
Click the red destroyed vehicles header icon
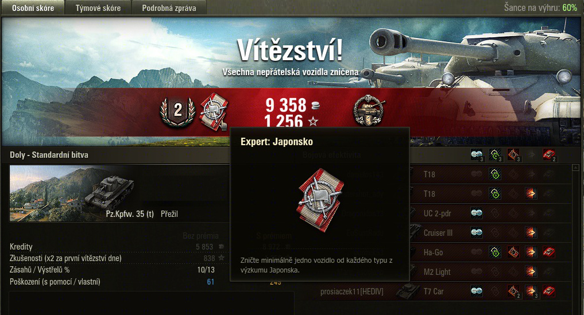548,154
